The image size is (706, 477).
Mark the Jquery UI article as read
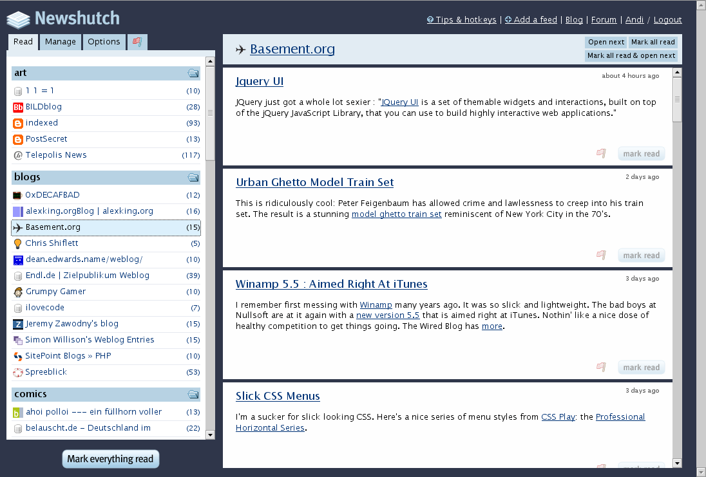tap(641, 153)
